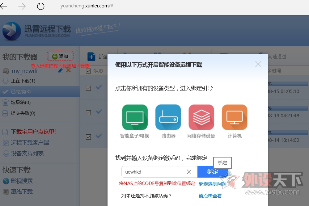Click the 高速通道 toolbar item
Screen dimensions: 309x206
pyautogui.click(x=277, y=57)
